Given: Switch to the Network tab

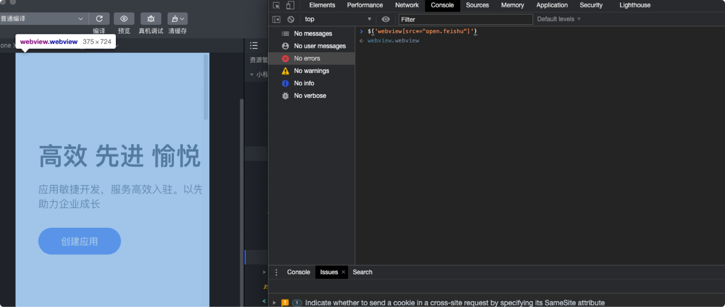Looking at the screenshot, I should click(x=407, y=5).
